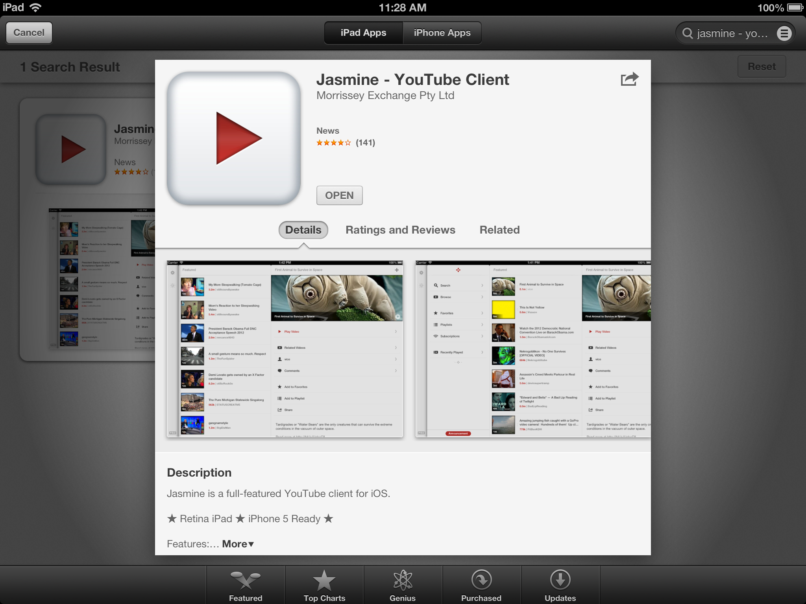Viewport: 806px width, 604px height.
Task: Tap the large Jasmine app icon
Action: click(234, 138)
